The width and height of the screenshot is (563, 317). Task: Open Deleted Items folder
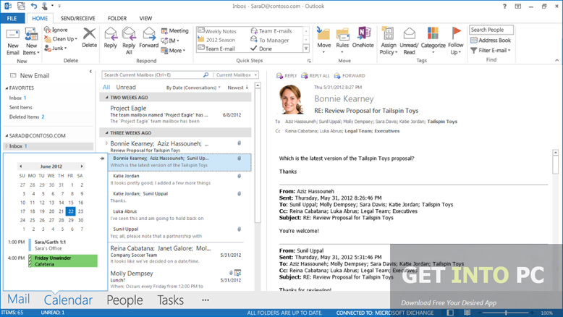pyautogui.click(x=27, y=117)
